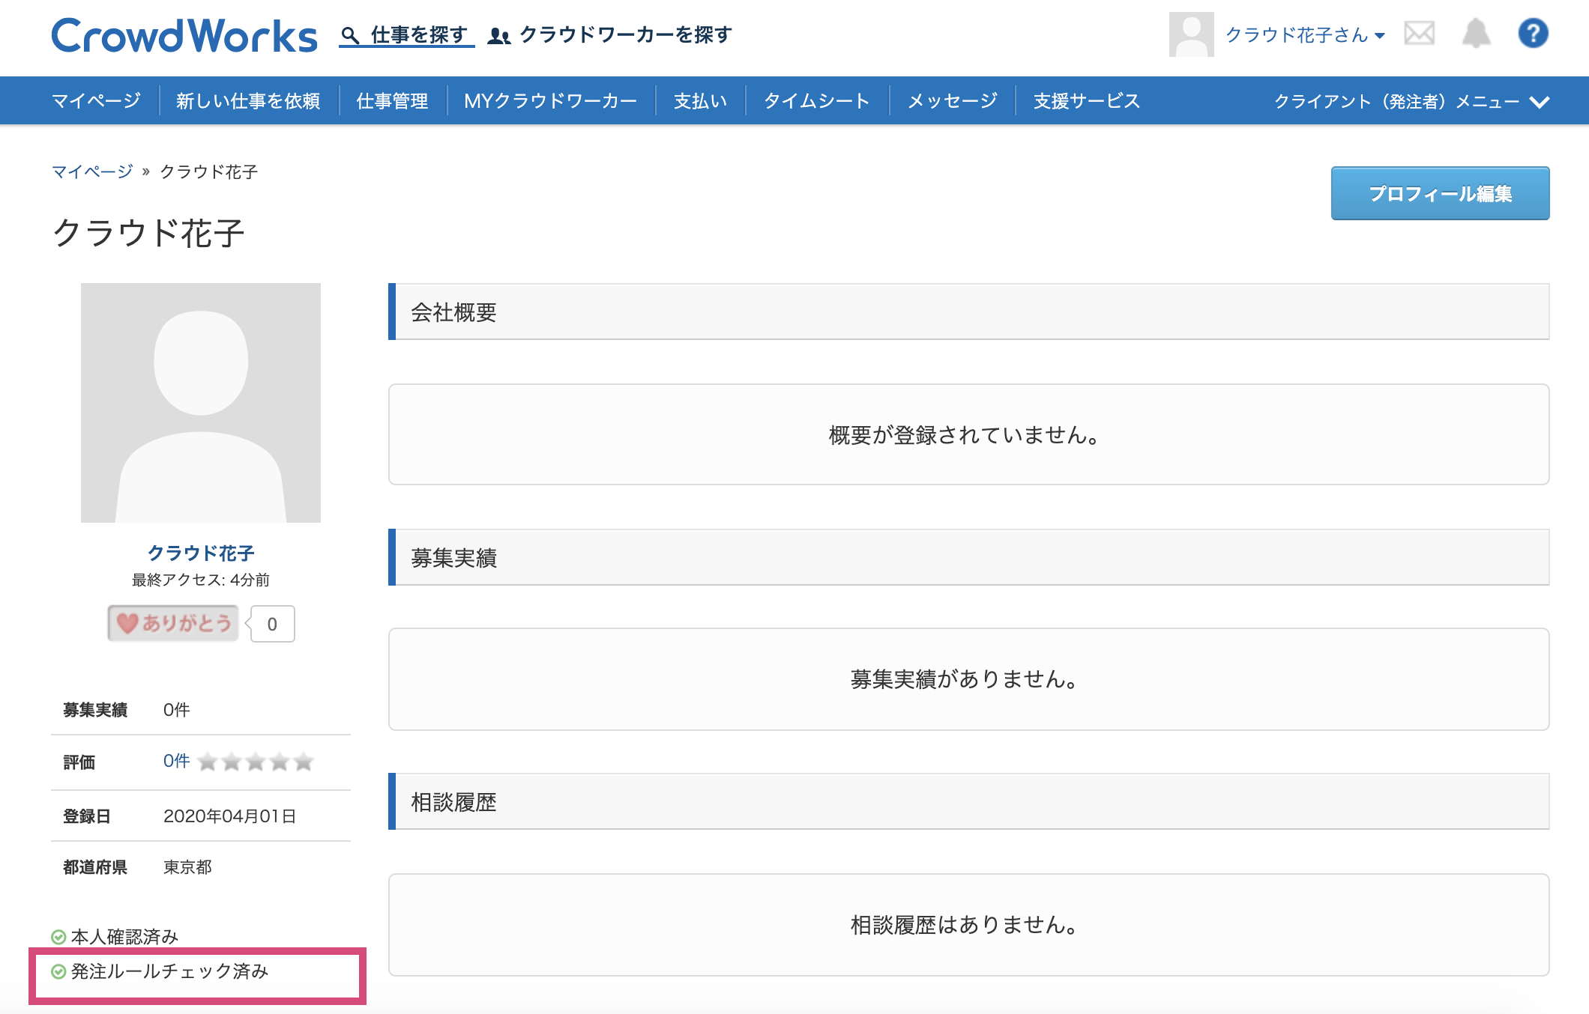Click the five-star rating display
Viewport: 1589px width, 1014px height.
tap(256, 762)
